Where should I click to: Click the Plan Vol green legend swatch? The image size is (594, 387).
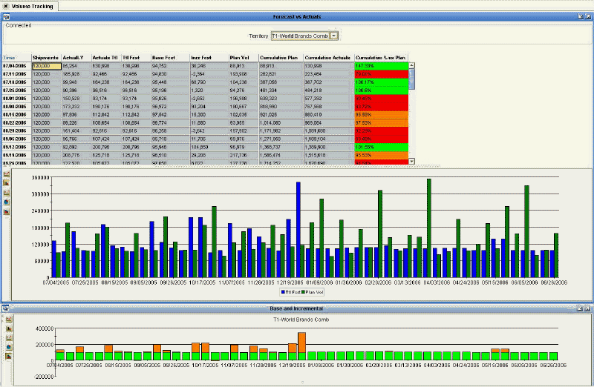pos(303,292)
